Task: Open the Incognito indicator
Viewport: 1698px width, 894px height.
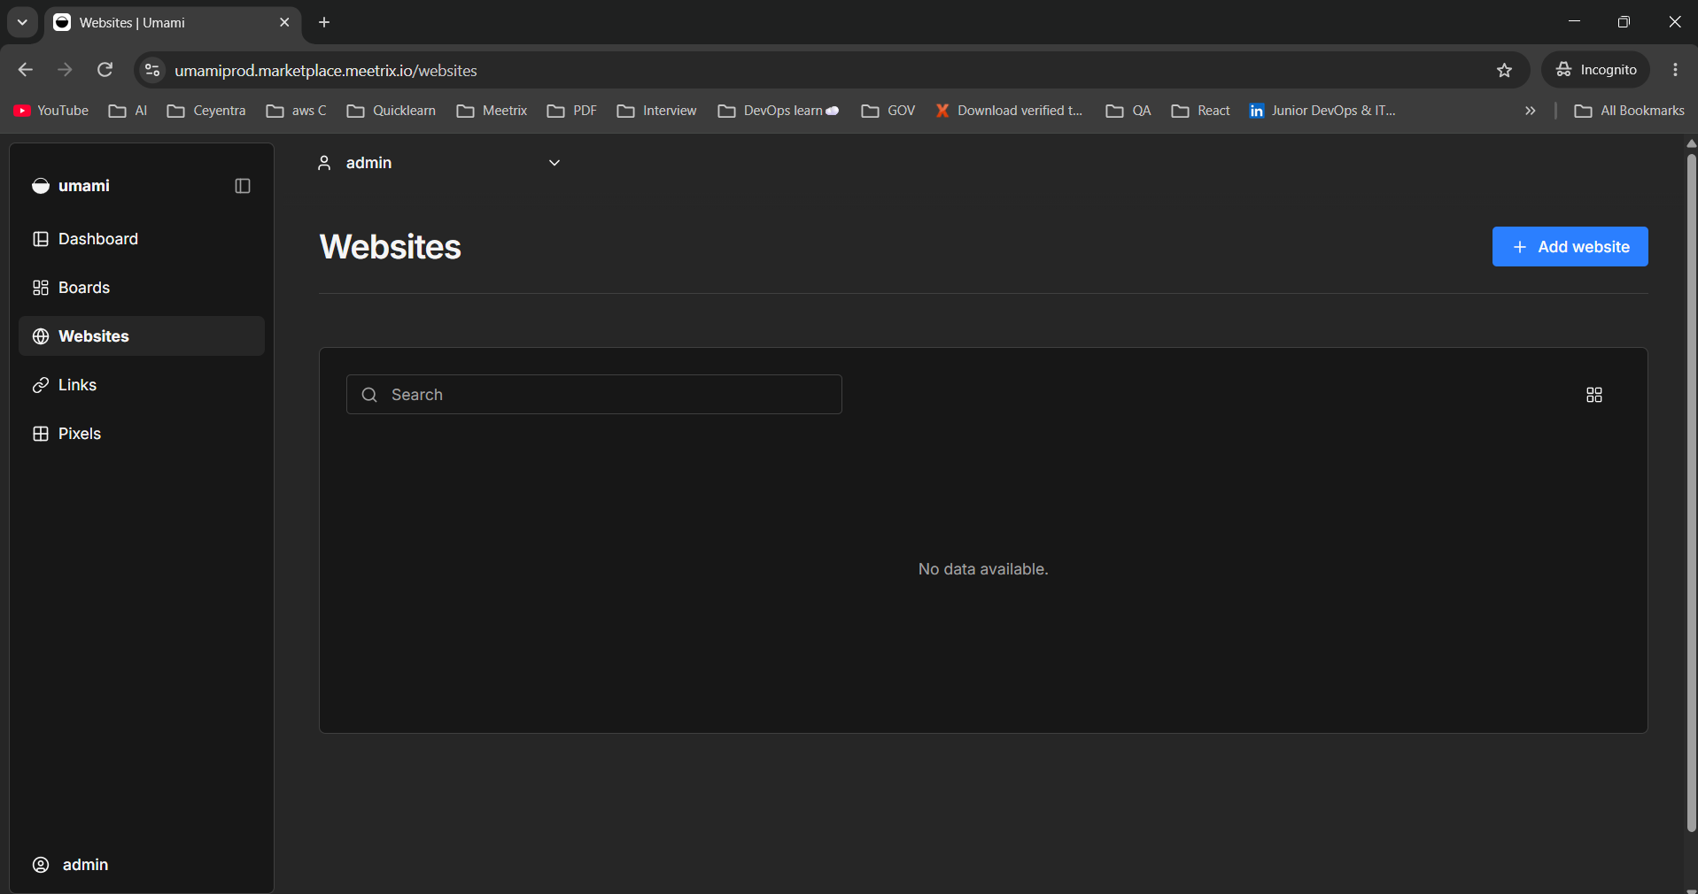Action: click(1596, 70)
